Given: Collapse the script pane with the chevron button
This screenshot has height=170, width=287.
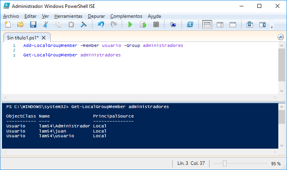Looking at the screenshot, I should pyautogui.click(x=281, y=37).
